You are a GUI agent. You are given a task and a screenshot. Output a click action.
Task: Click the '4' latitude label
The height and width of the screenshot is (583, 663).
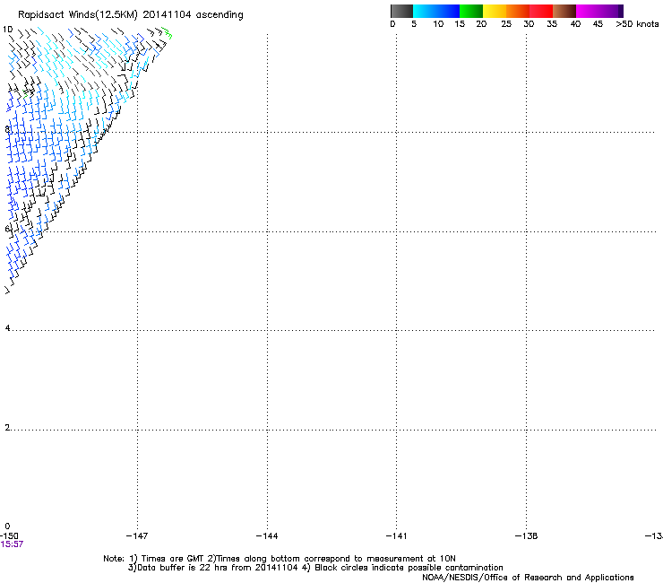point(7,328)
